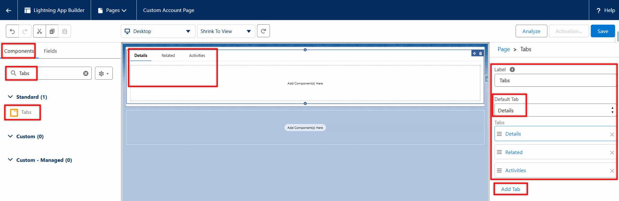The width and height of the screenshot is (619, 201).
Task: Switch to the Components tab
Action: point(19,51)
